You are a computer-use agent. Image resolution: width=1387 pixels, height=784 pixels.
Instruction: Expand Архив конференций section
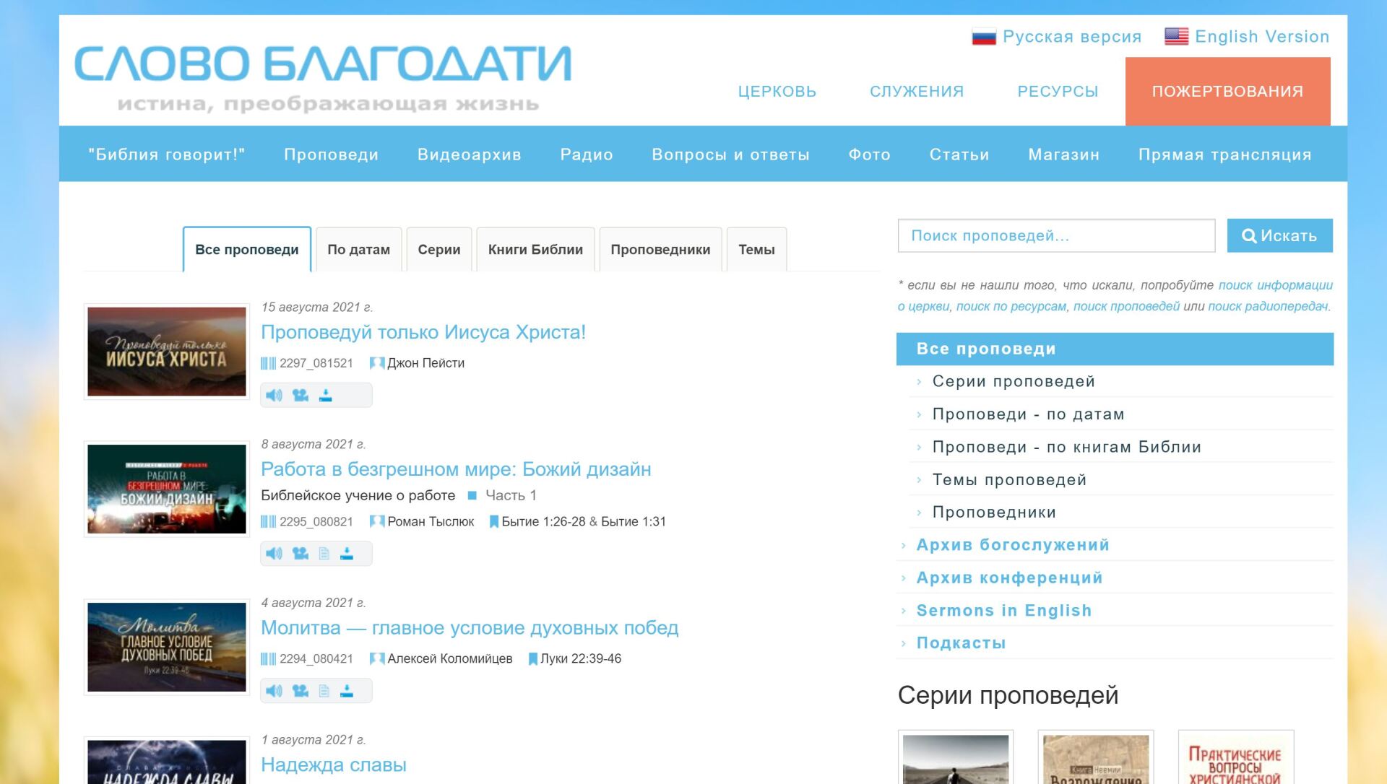1009,578
